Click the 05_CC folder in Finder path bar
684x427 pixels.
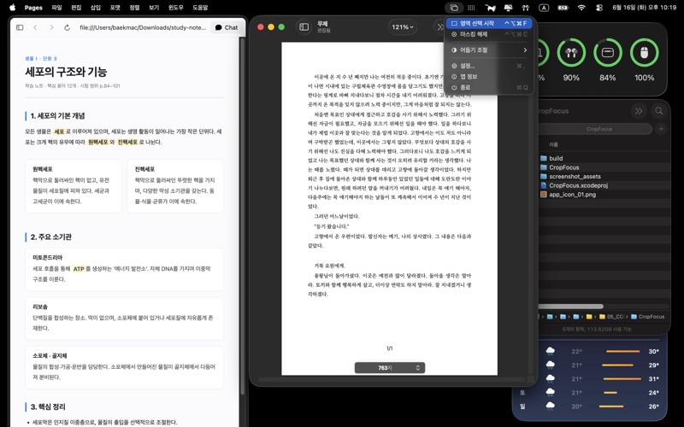click(611, 317)
